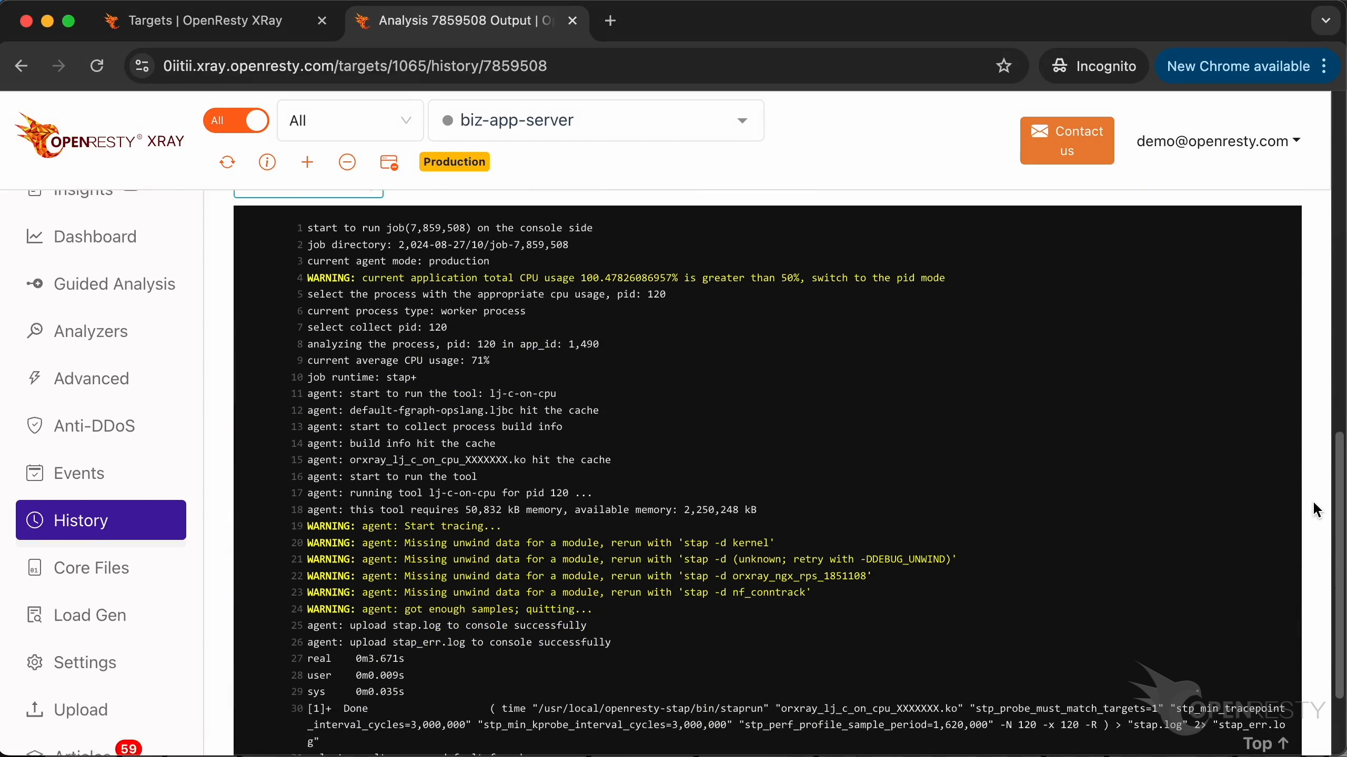Click log line 'current agent mode: production'
The height and width of the screenshot is (757, 1347).
398,261
